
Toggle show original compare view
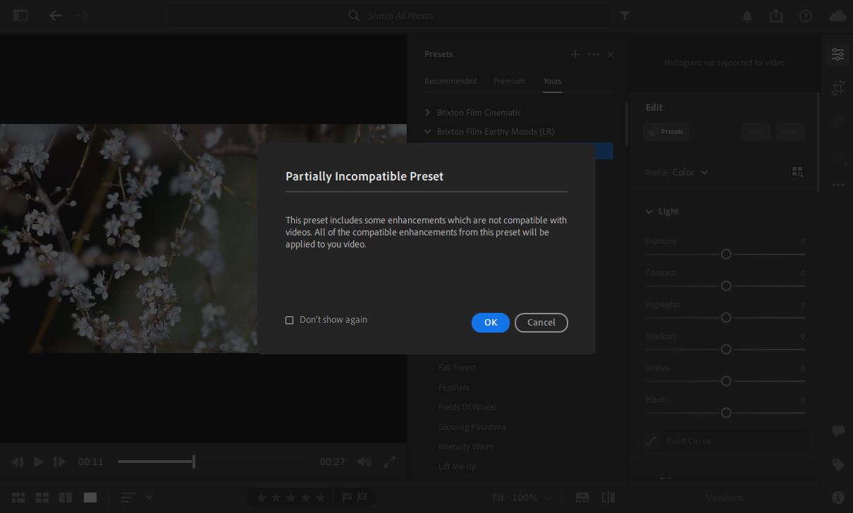coord(609,497)
